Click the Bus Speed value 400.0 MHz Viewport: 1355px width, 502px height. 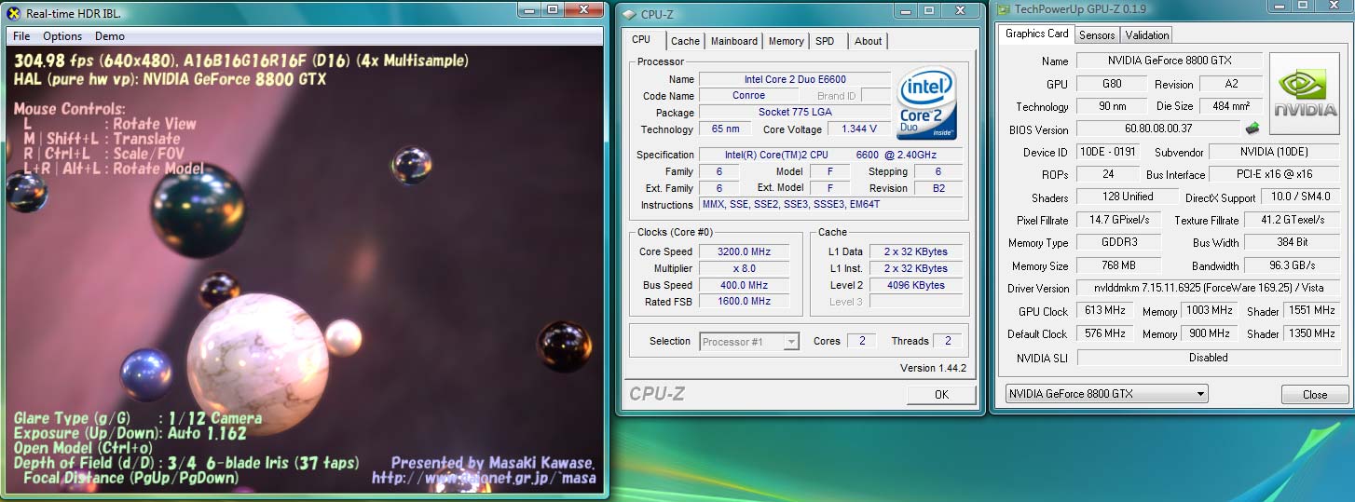744,285
